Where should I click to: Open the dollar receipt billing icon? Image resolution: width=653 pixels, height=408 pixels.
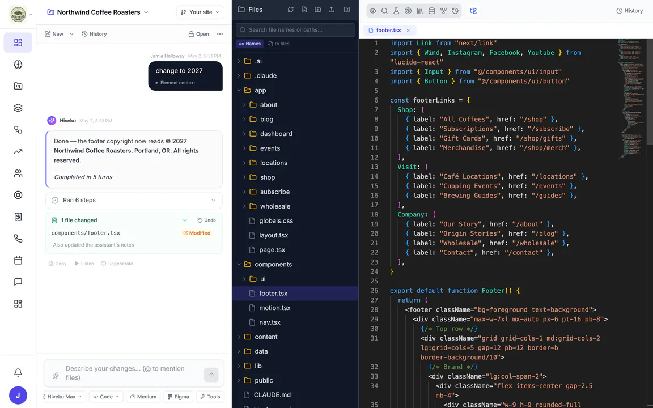pyautogui.click(x=18, y=216)
